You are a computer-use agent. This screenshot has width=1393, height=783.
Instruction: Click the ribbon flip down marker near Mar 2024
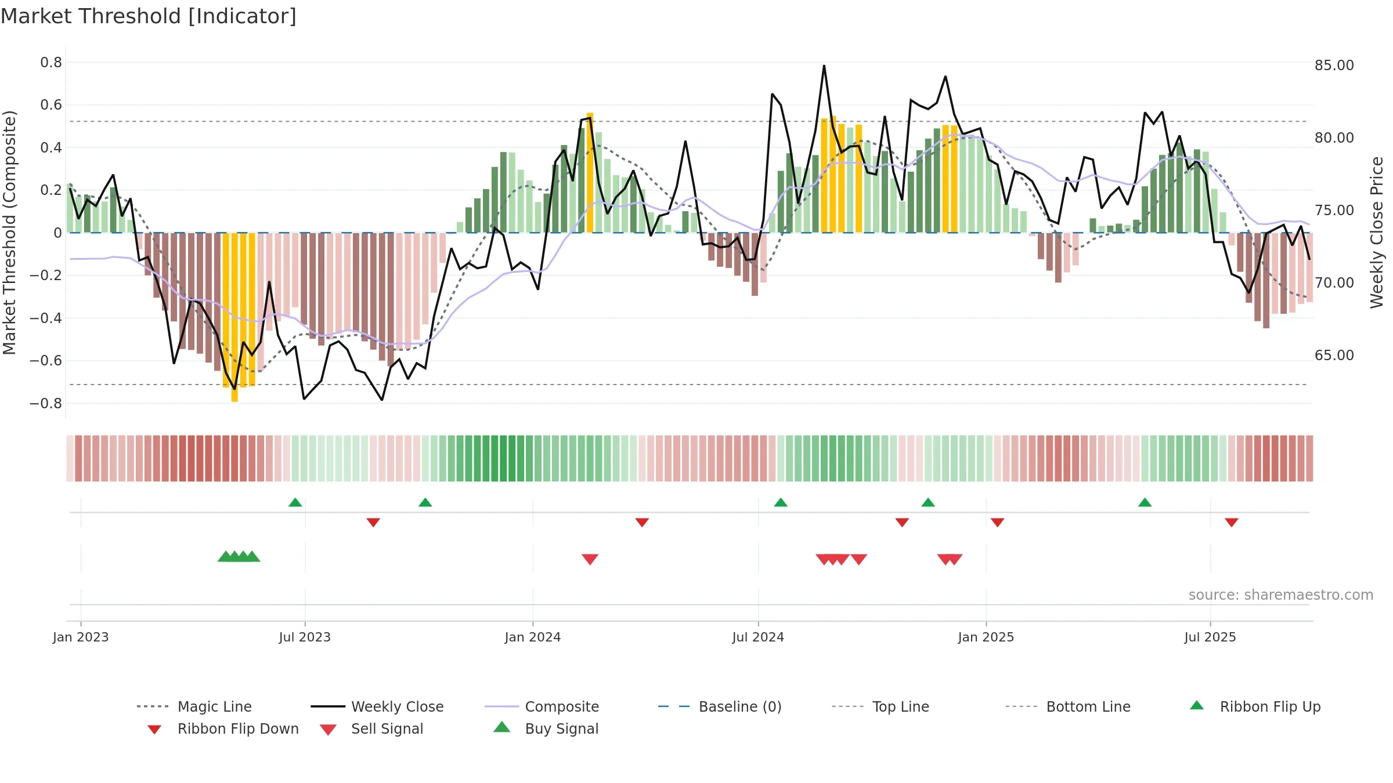tap(642, 523)
